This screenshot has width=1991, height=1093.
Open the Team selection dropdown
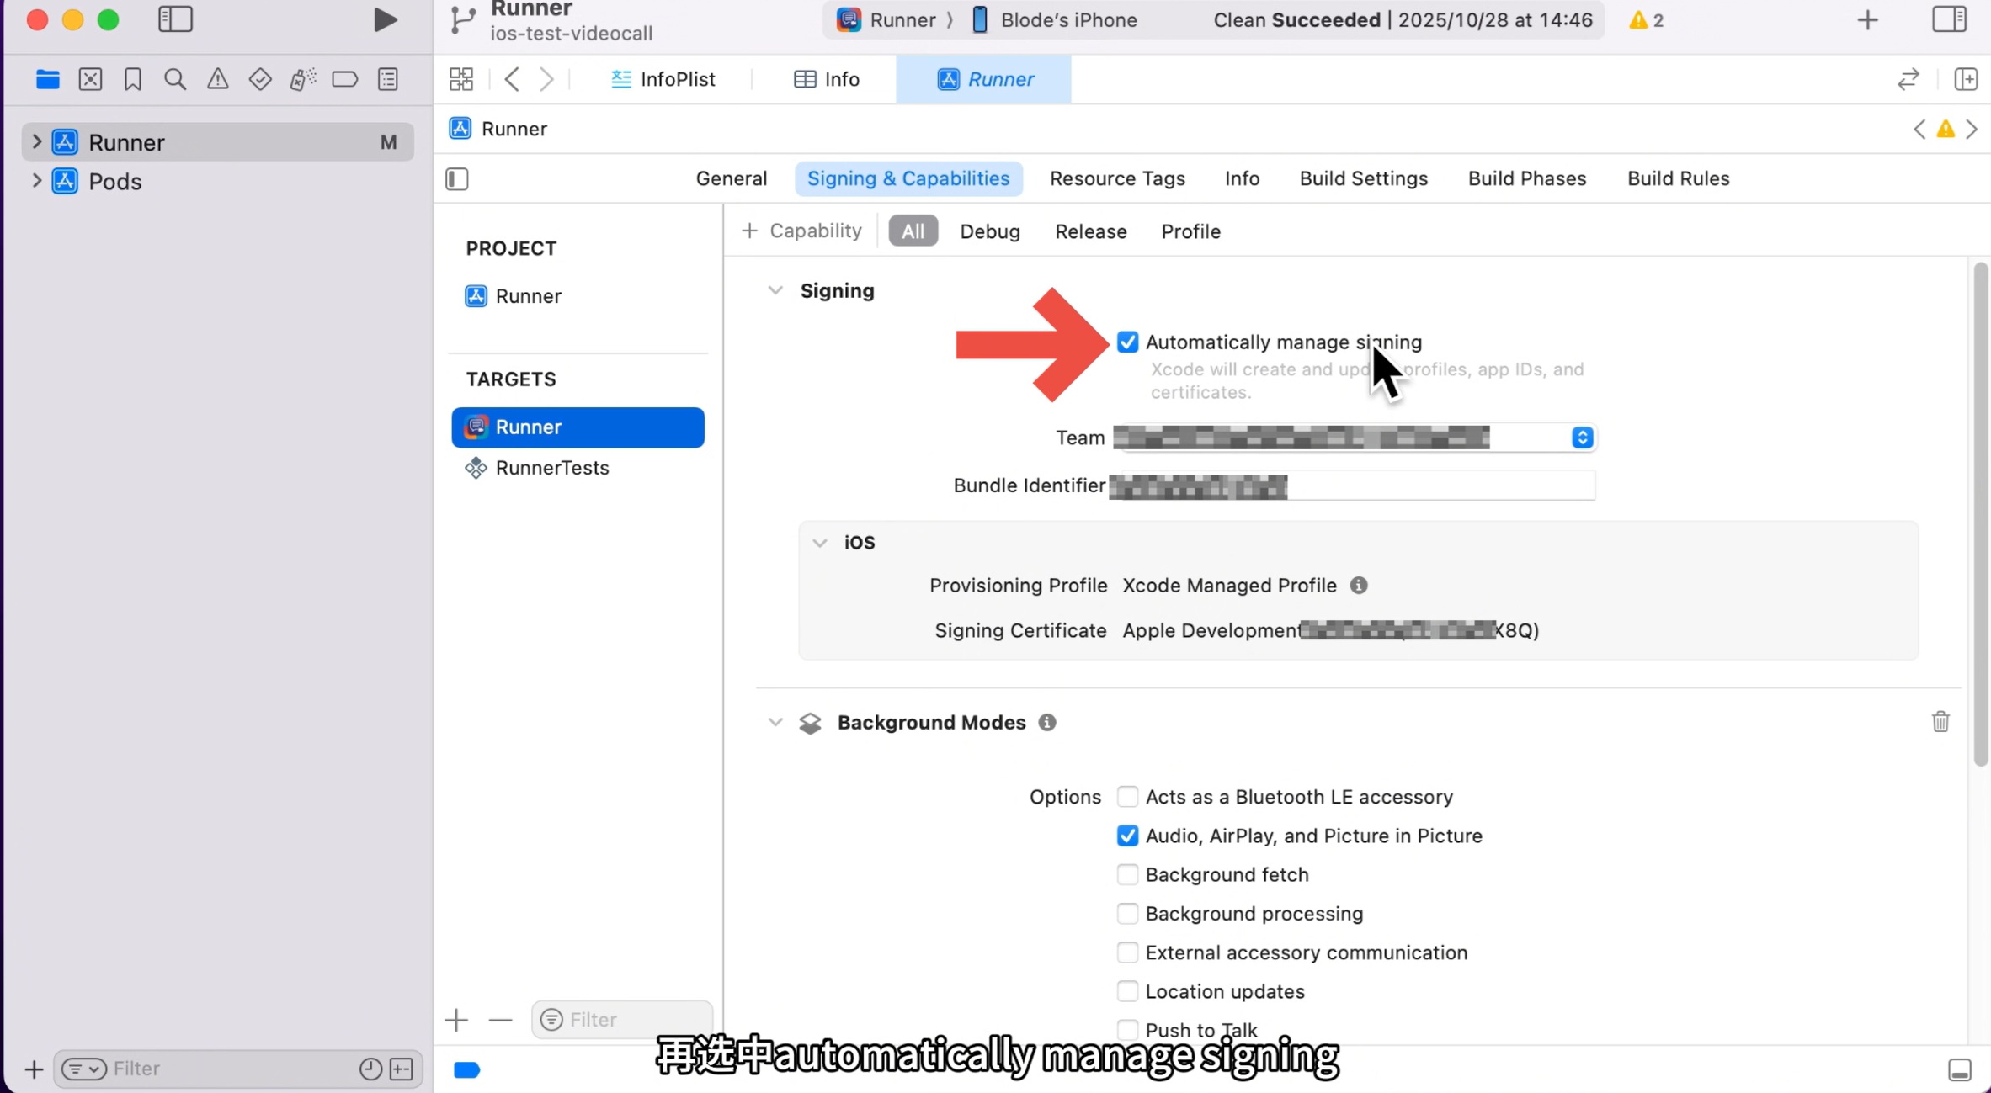(1581, 437)
